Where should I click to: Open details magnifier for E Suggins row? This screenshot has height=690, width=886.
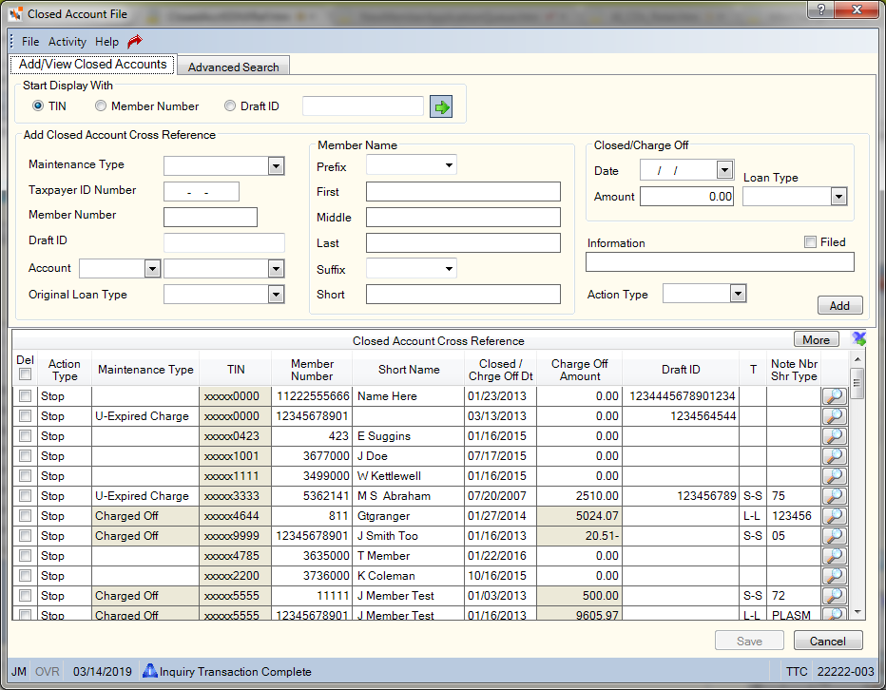coord(834,435)
